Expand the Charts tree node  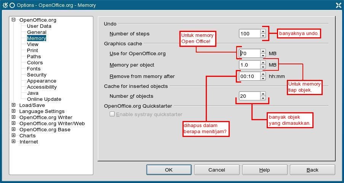point(14,135)
